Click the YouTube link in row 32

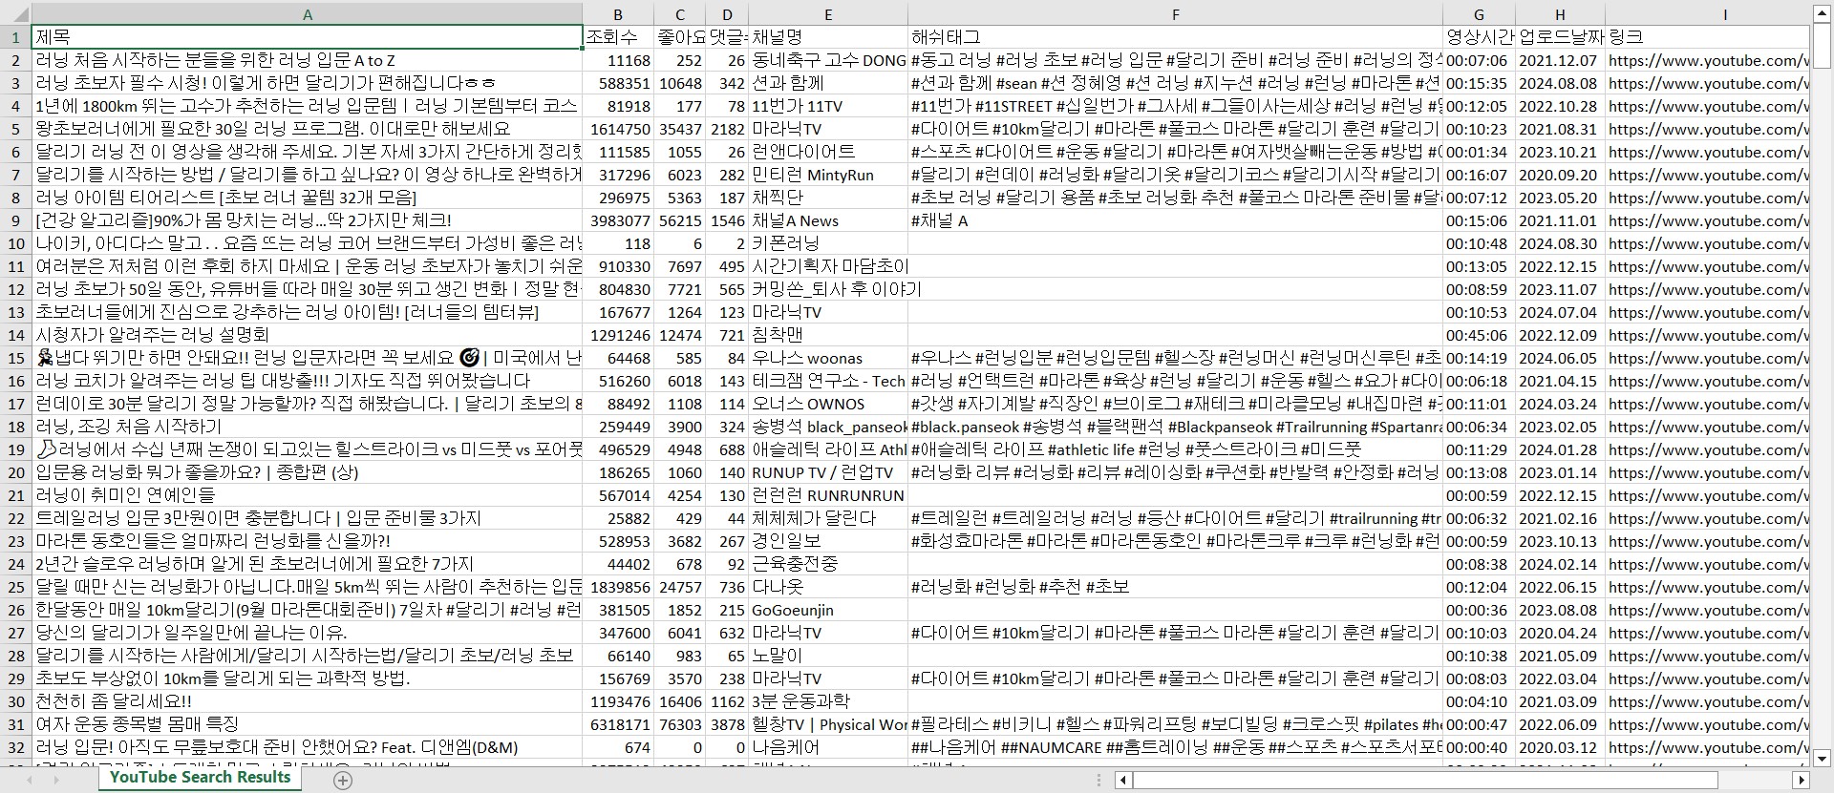(x=1707, y=747)
